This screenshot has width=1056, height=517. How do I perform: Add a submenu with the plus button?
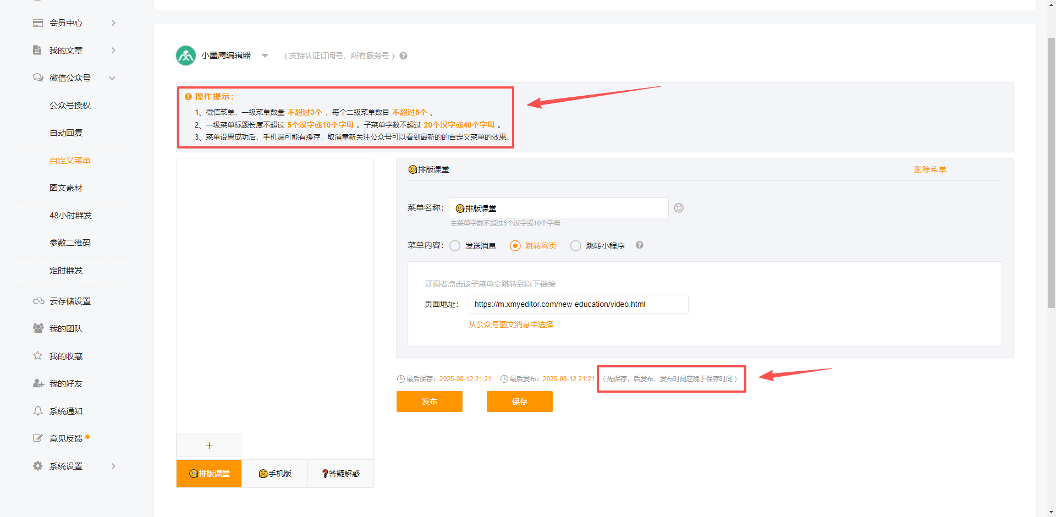pos(209,446)
